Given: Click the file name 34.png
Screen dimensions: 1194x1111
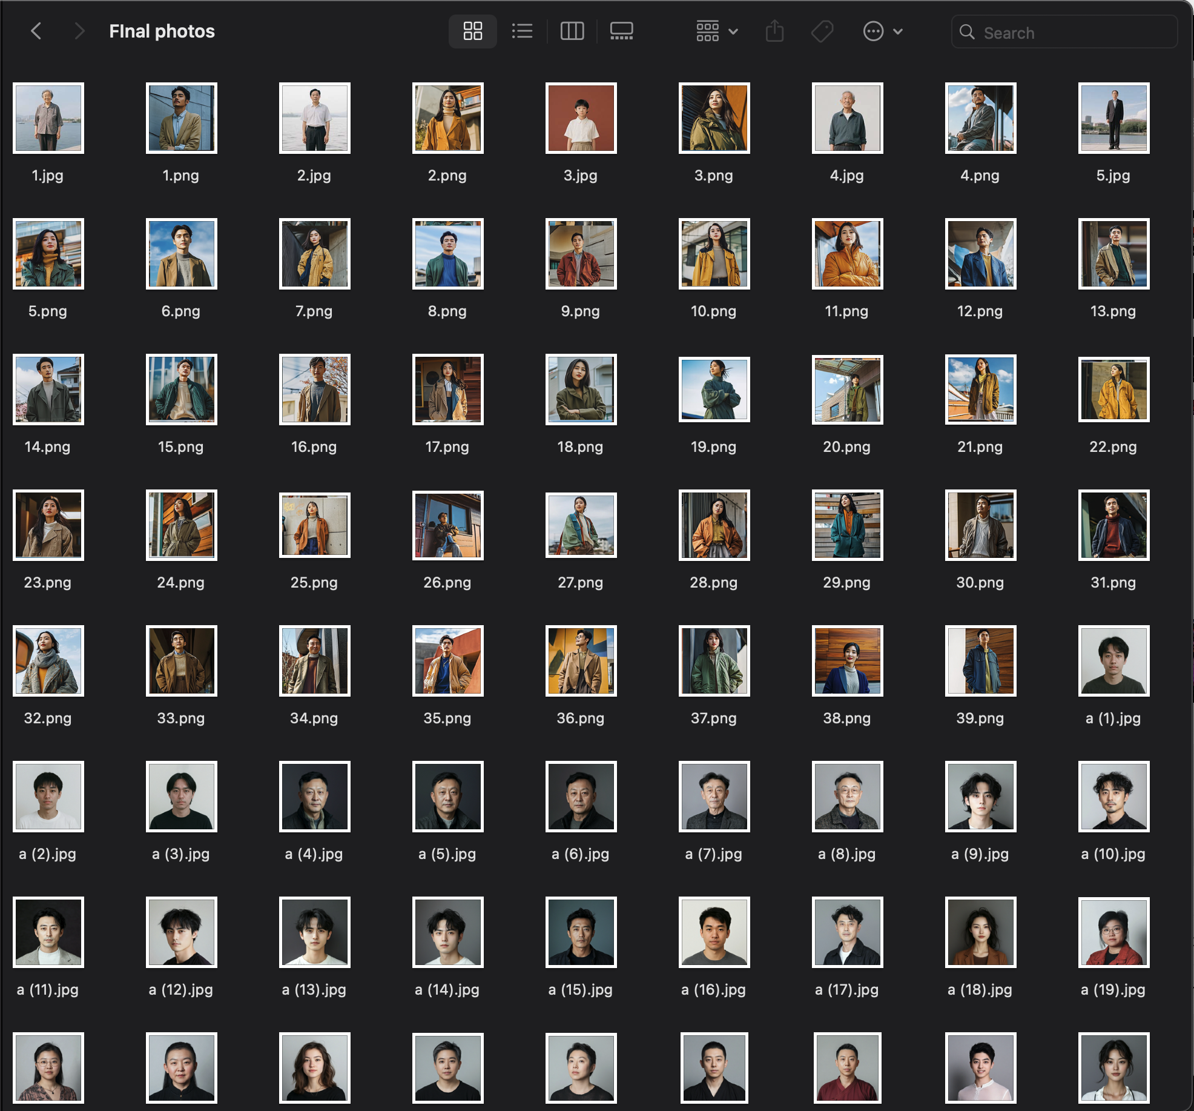Looking at the screenshot, I should 314,718.
